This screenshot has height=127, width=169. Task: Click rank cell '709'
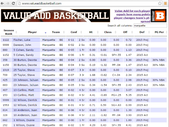tap(6, 75)
